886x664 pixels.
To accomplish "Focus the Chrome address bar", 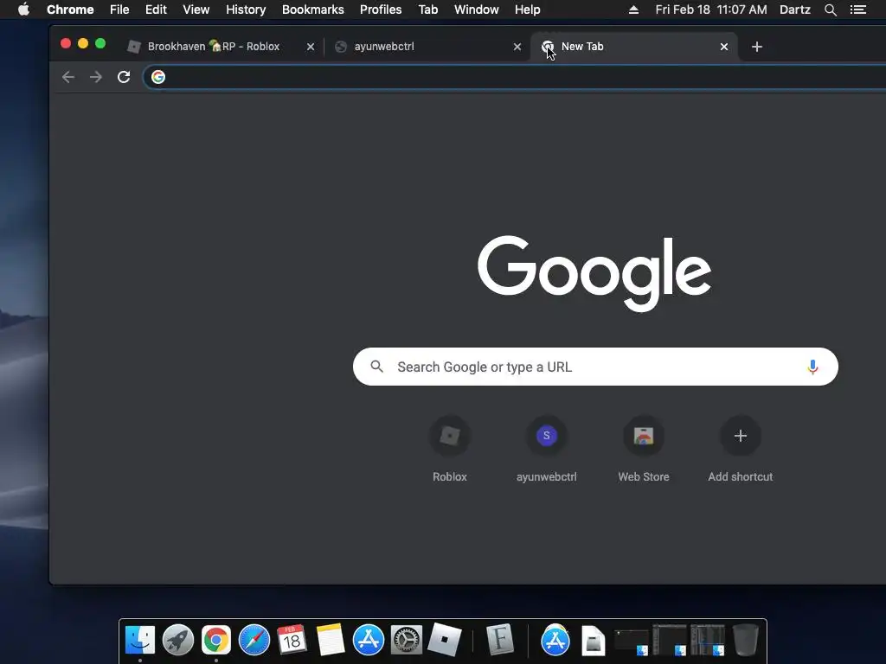I will click(514, 77).
